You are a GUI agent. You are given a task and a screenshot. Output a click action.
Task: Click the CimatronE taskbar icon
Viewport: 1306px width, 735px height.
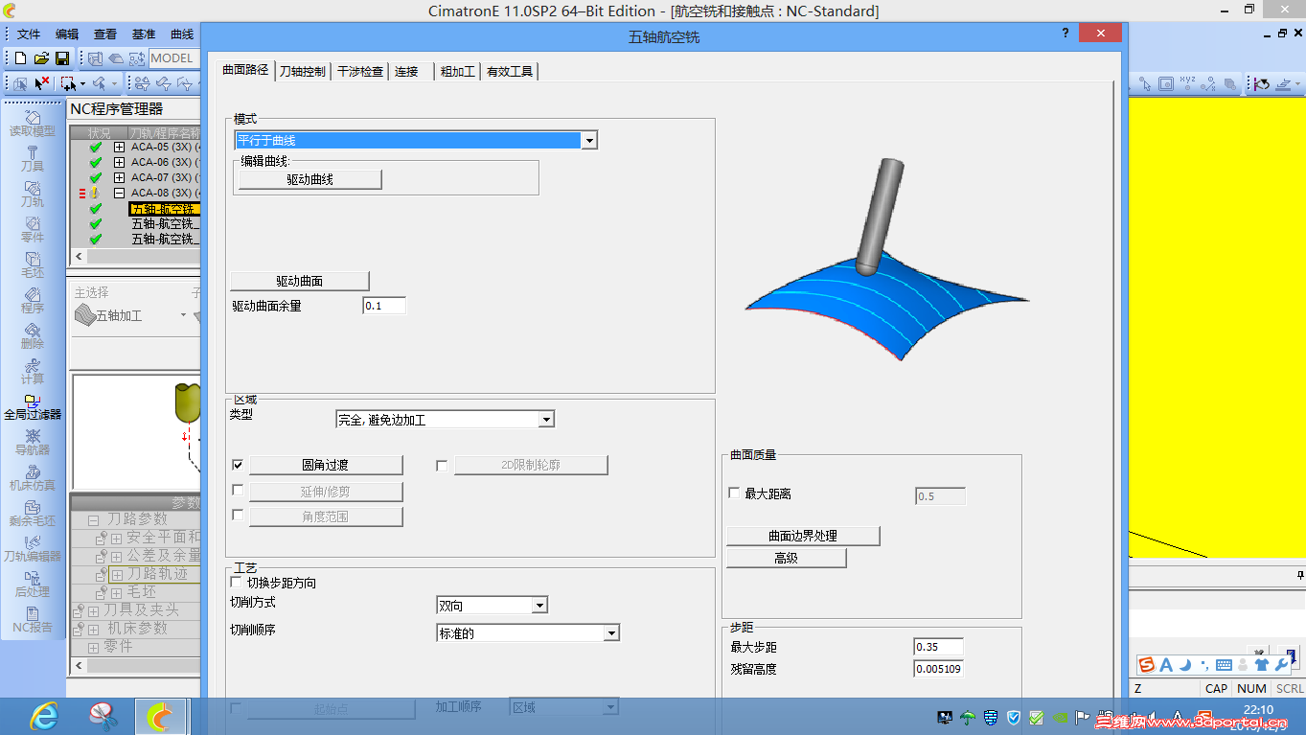pyautogui.click(x=161, y=715)
